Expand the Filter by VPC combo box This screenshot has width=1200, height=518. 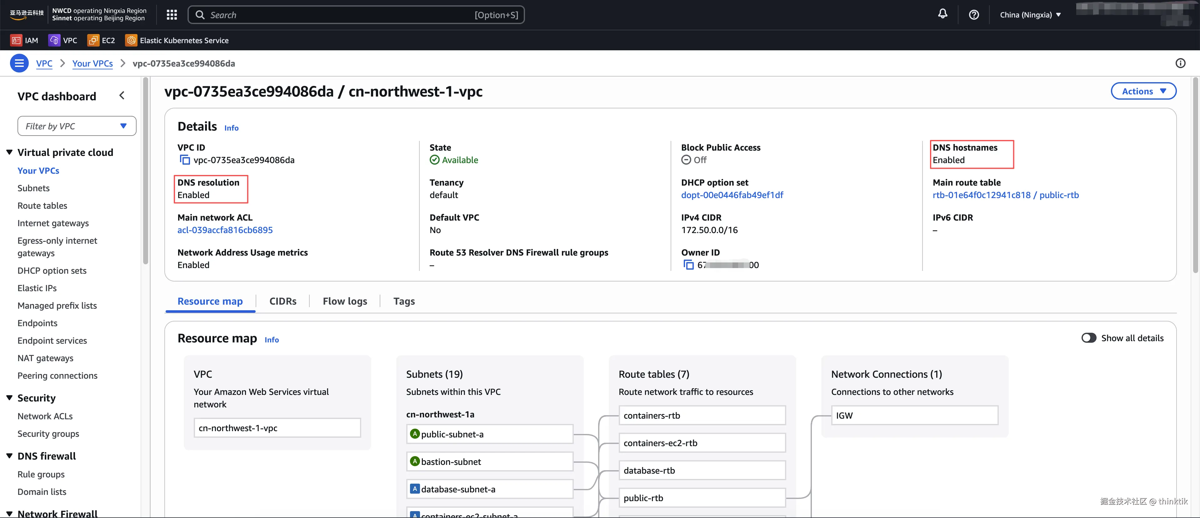77,126
